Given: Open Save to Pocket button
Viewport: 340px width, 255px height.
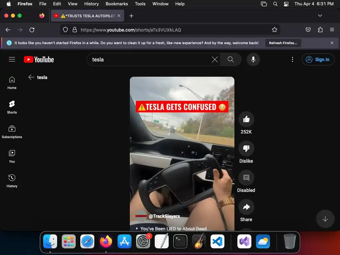Looking at the screenshot, I should click(x=308, y=30).
